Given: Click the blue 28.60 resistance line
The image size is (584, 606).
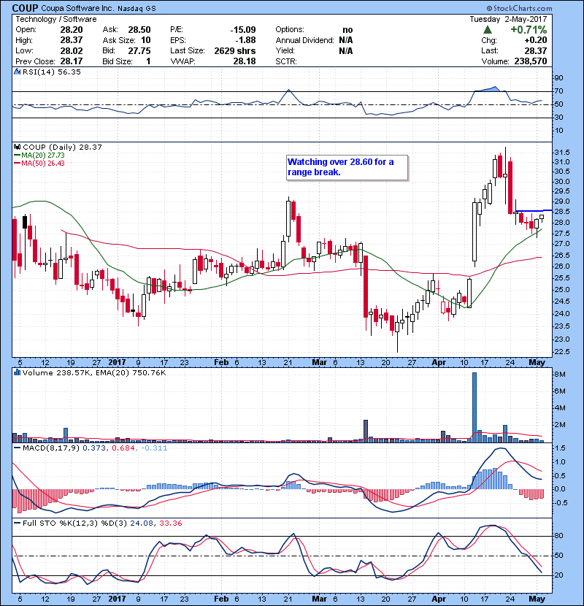Looking at the screenshot, I should coord(534,210).
